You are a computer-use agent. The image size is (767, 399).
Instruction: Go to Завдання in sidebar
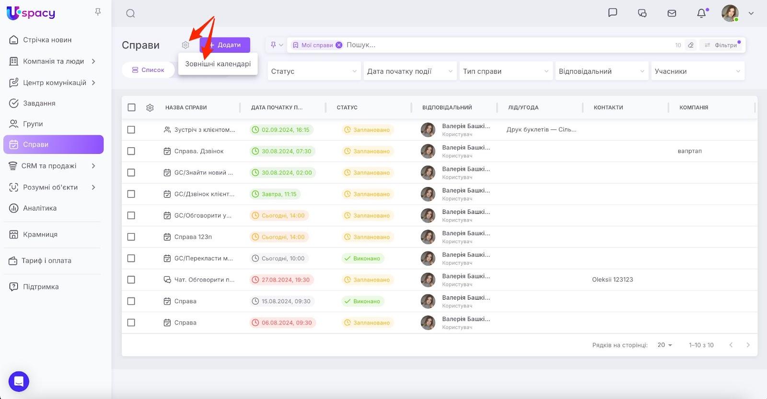[39, 103]
